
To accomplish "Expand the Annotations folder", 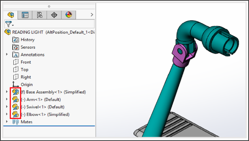I will (7, 54).
